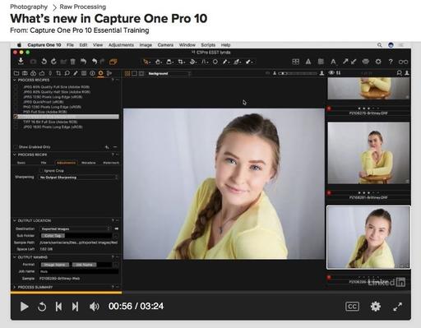Screen dimensions: 421x328
Task: Play the video
Action: [24, 307]
